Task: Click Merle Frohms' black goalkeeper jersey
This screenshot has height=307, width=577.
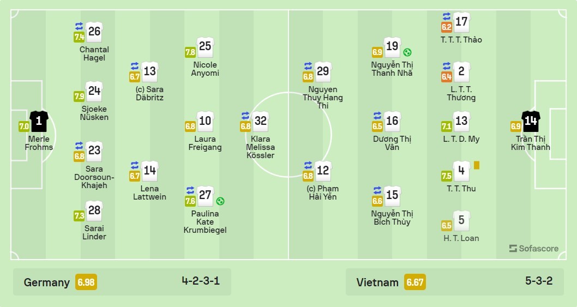Action: pyautogui.click(x=39, y=121)
